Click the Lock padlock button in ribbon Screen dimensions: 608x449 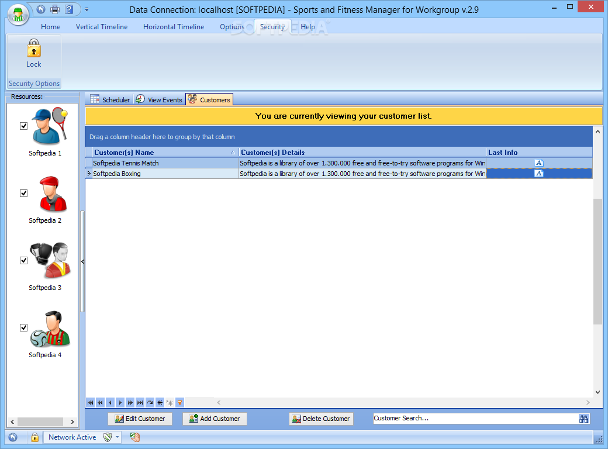point(34,54)
